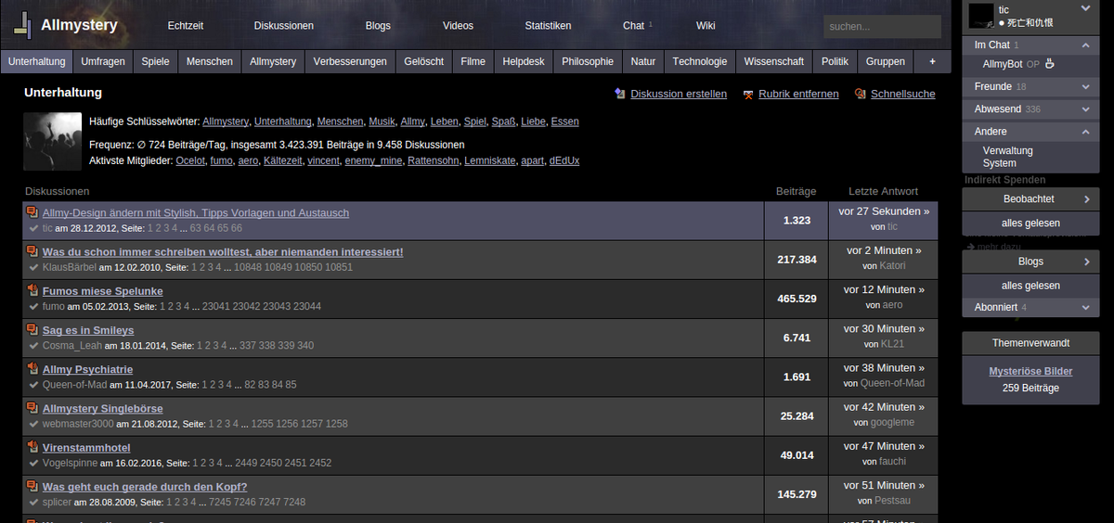The width and height of the screenshot is (1114, 523).
Task: Open the Virenstammhotel thread
Action: 86,447
